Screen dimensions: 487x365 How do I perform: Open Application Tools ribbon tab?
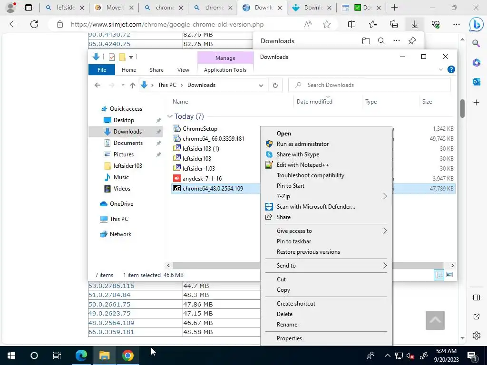pos(225,70)
